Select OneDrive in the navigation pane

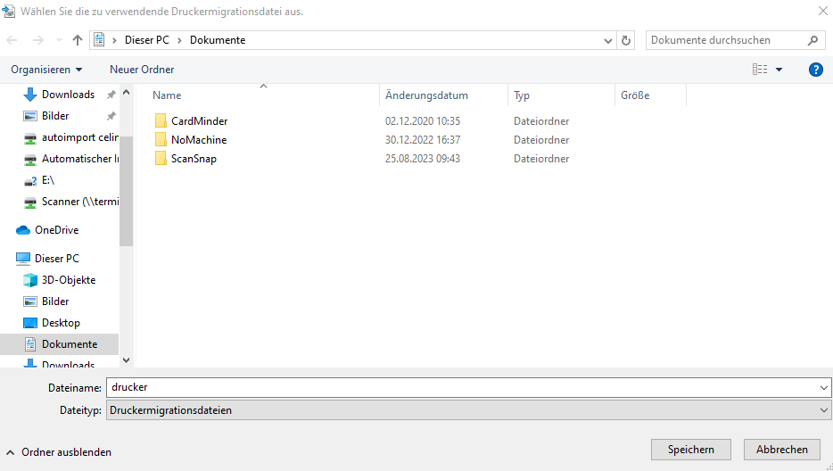click(58, 229)
